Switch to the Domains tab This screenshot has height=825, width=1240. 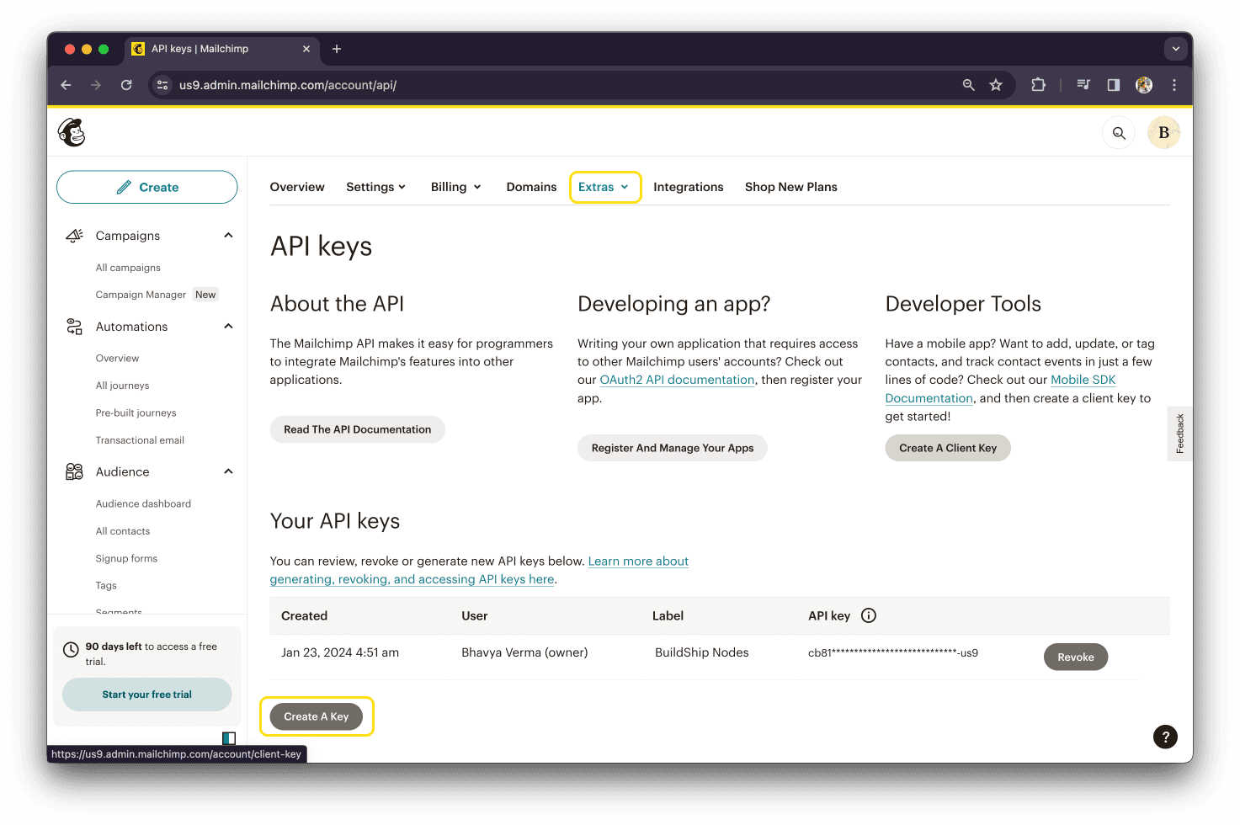pyautogui.click(x=531, y=187)
